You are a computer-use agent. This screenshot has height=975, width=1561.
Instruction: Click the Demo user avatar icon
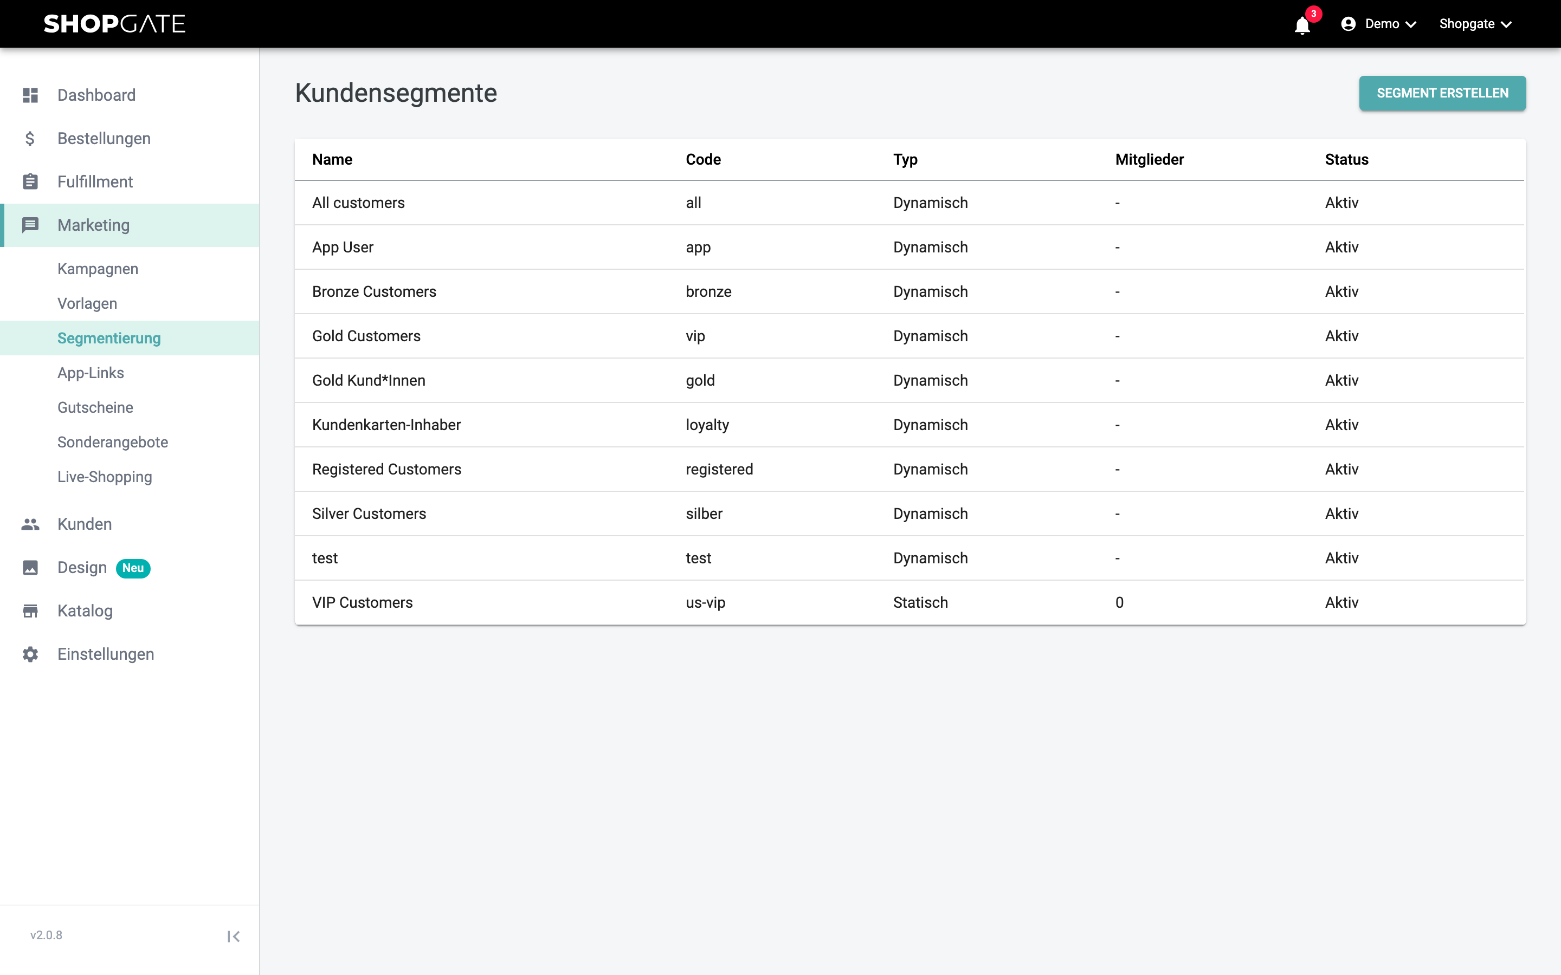[1347, 24]
